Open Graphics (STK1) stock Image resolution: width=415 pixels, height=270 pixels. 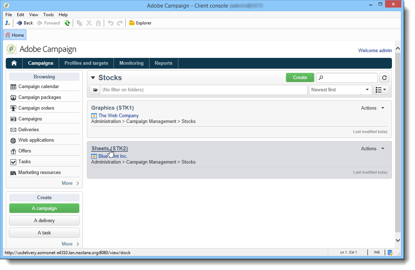pos(112,108)
